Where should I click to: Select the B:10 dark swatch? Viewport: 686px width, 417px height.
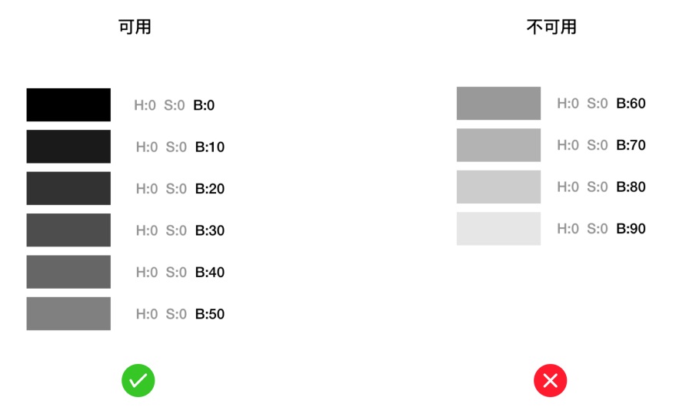click(68, 147)
